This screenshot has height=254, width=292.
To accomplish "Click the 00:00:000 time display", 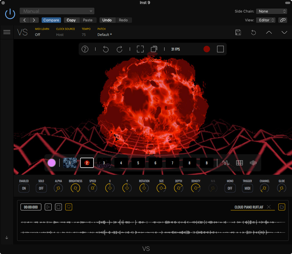I will point(31,207).
